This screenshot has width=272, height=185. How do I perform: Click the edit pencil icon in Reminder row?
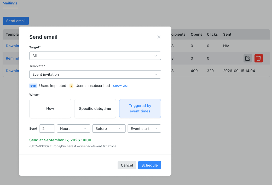[247, 58]
